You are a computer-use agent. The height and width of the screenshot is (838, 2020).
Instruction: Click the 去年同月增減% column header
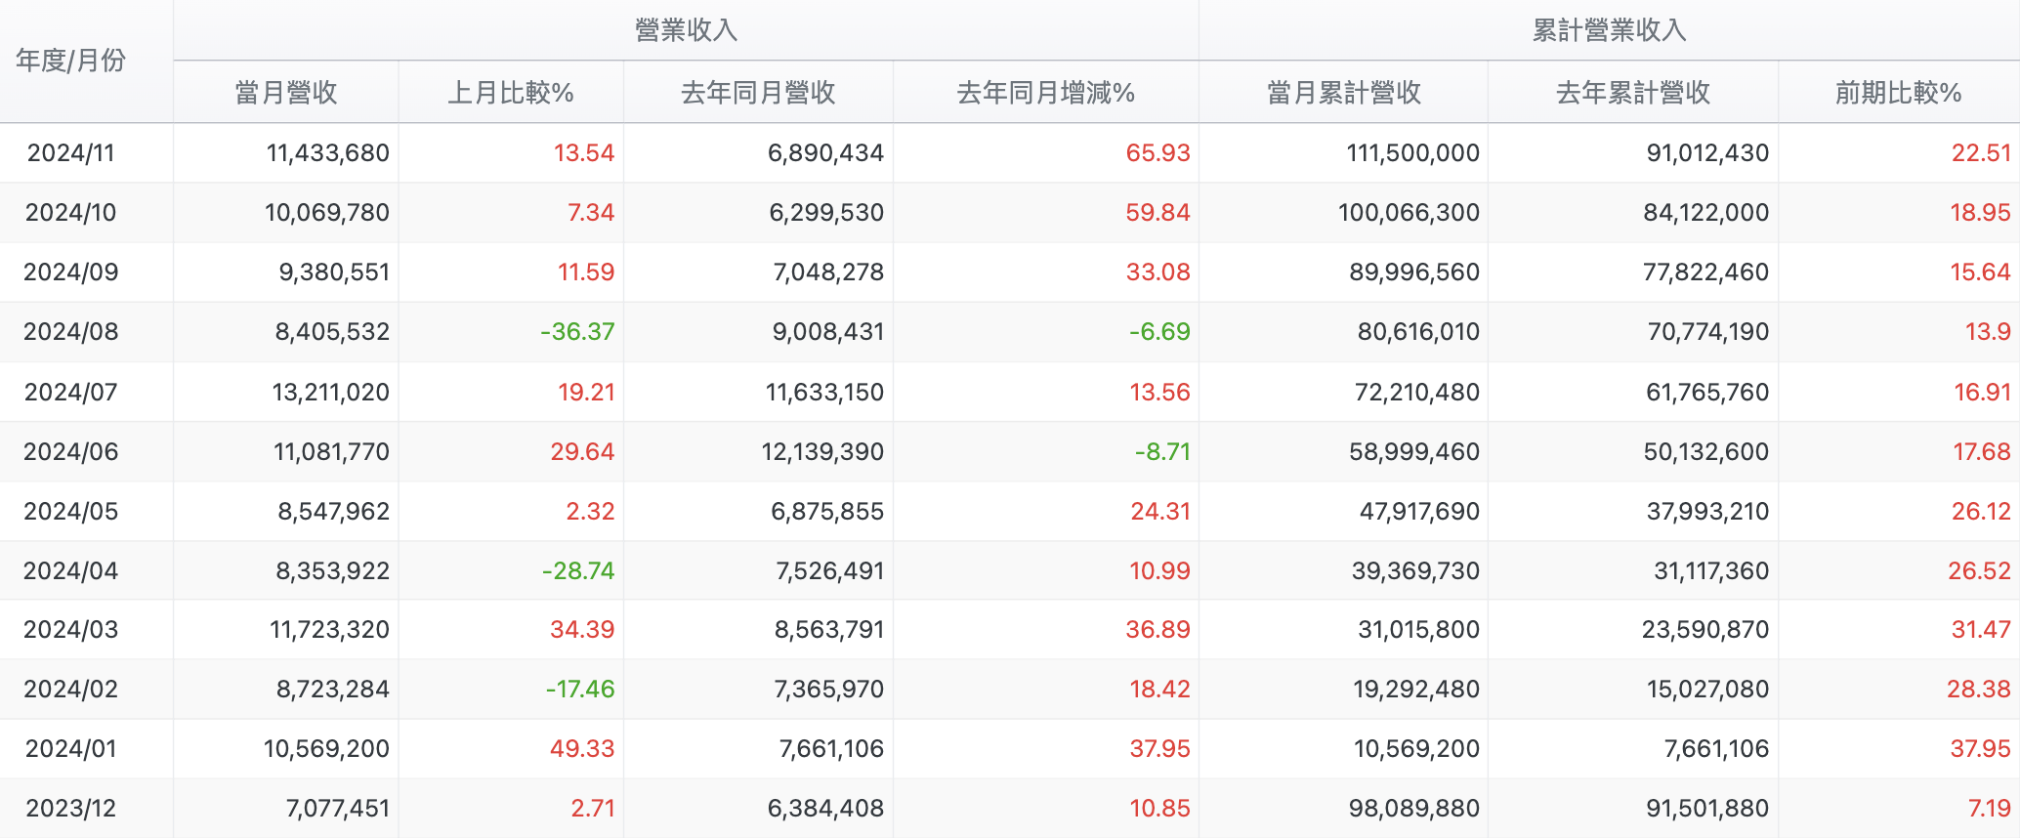pos(1045,93)
